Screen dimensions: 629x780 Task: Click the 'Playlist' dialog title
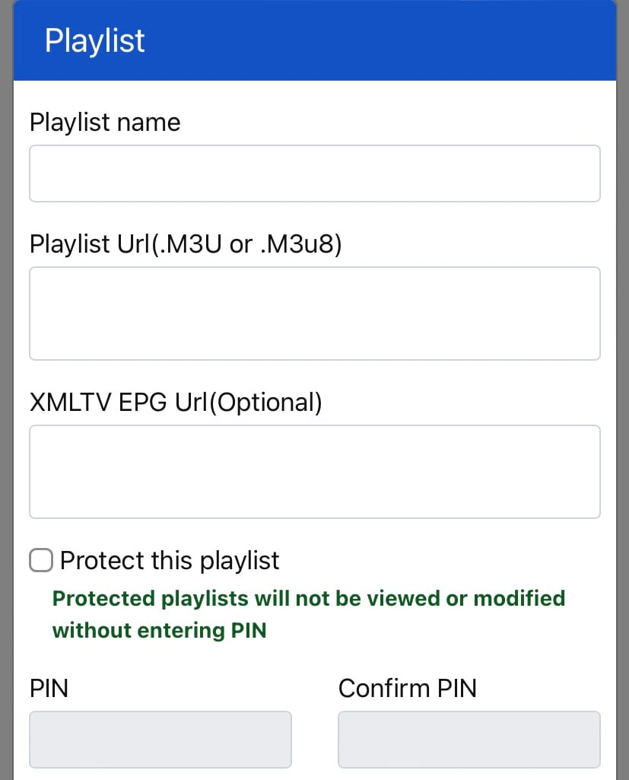pyautogui.click(x=94, y=40)
